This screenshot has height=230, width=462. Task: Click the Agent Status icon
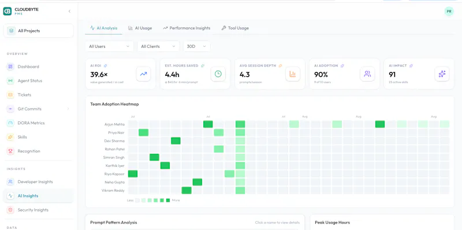[10, 81]
